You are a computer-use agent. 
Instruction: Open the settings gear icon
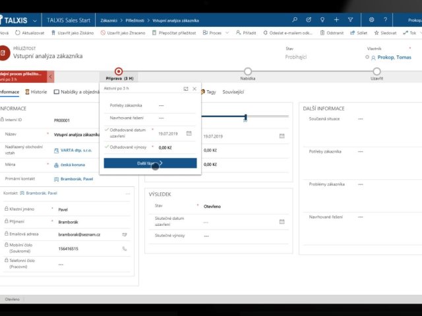tap(372, 20)
